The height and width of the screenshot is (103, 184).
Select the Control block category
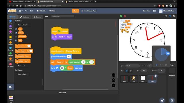[10, 43]
